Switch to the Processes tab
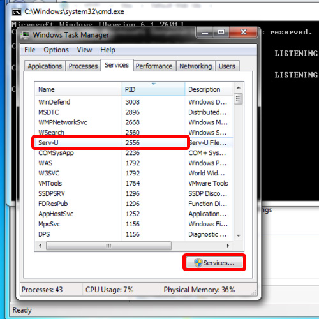This screenshot has width=319, height=319. point(83,66)
